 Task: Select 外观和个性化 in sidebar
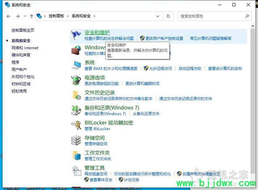click(x=23, y=77)
